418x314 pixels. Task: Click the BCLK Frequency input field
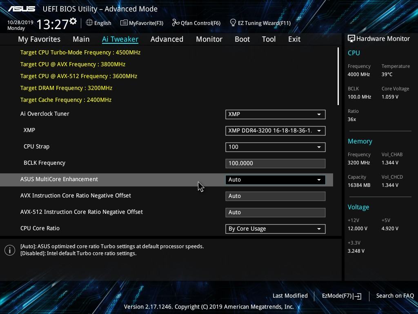(x=276, y=164)
